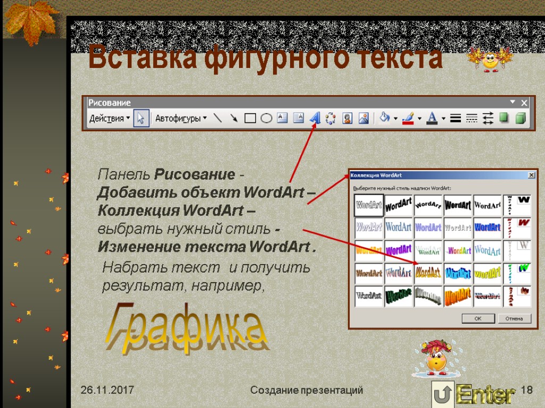Viewport: 545px width, 408px height.
Task: Select the black arched WordArt style
Action: (428, 205)
